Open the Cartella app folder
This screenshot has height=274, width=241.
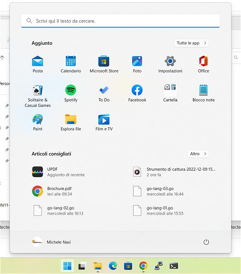tap(170, 93)
